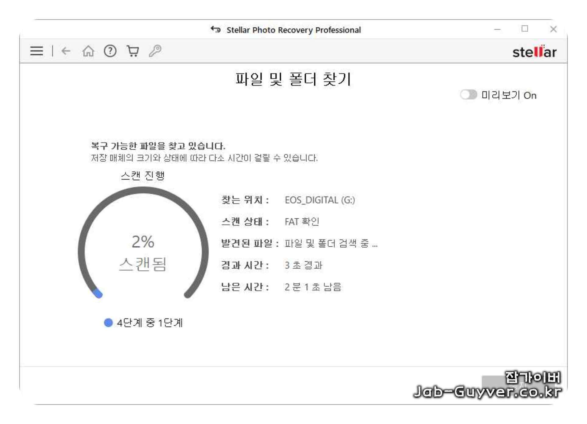Click the title bar app icon
This screenshot has width=587, height=424.
pos(216,30)
